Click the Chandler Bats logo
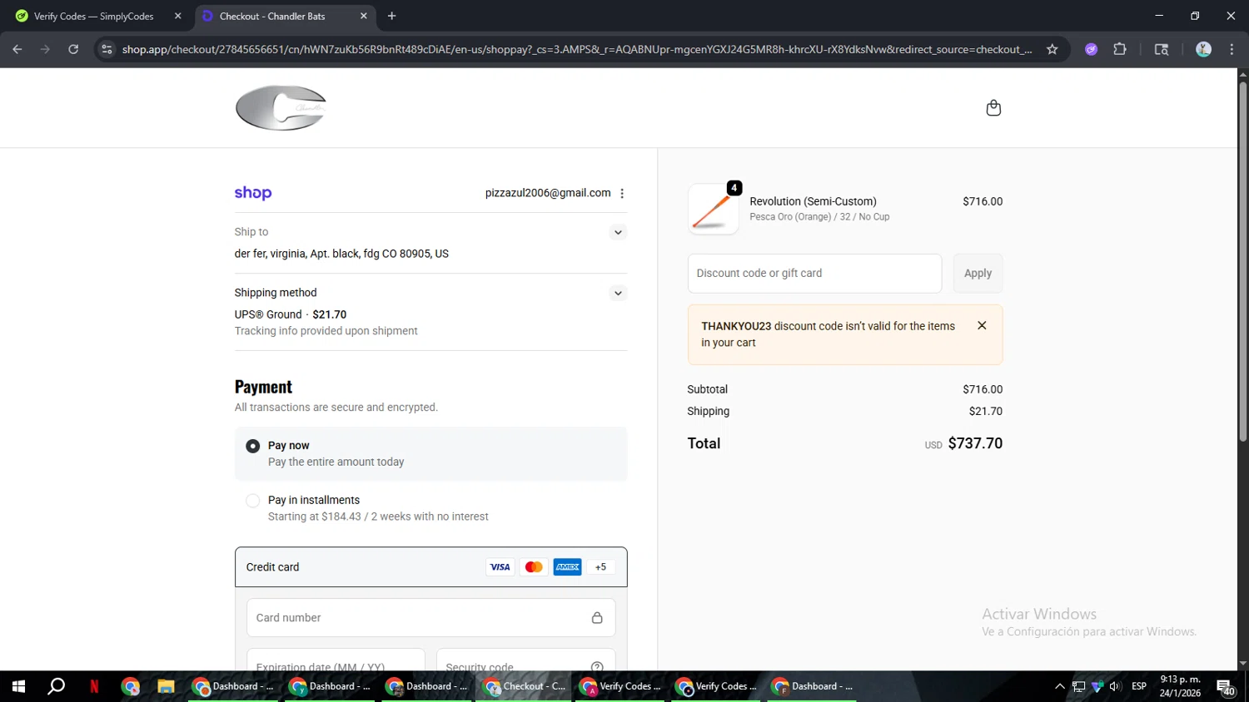Viewport: 1249px width, 702px height. tap(281, 108)
